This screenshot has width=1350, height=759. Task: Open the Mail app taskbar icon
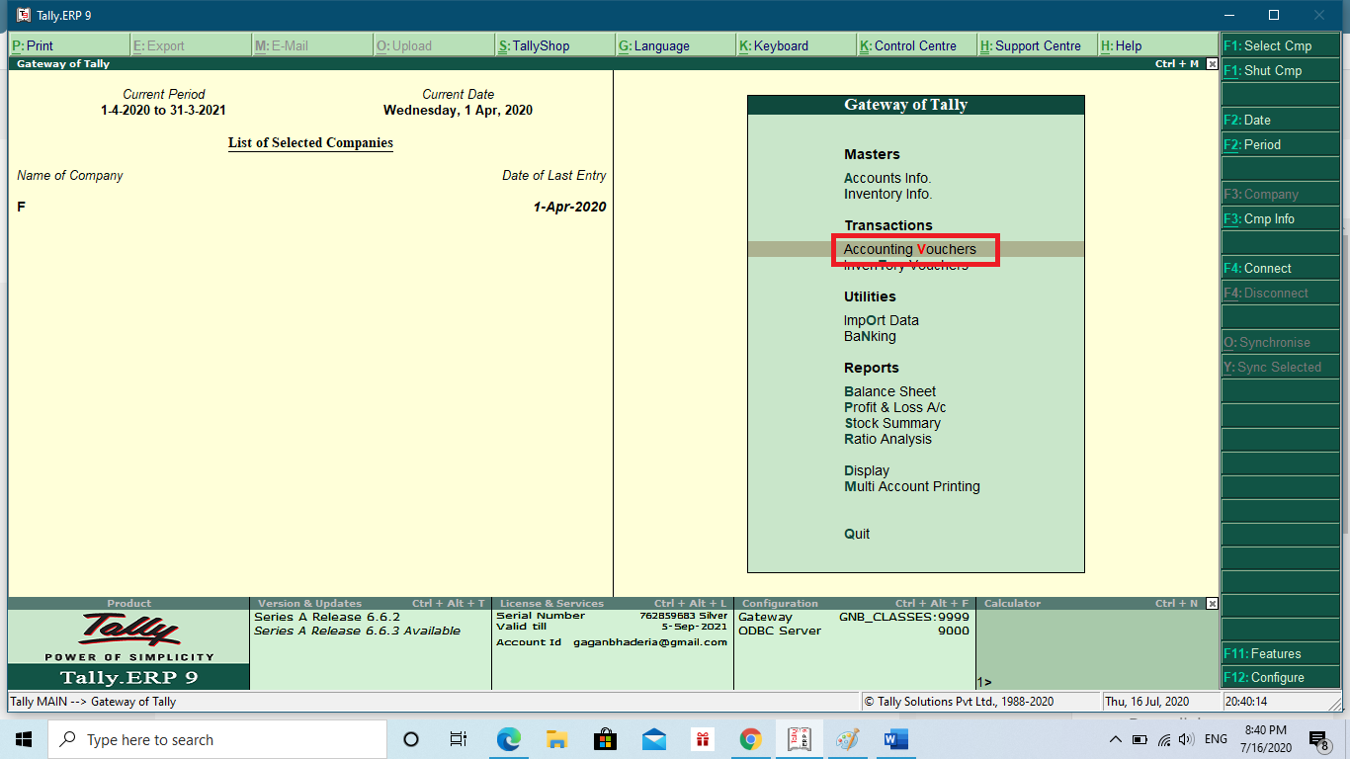pyautogui.click(x=653, y=739)
